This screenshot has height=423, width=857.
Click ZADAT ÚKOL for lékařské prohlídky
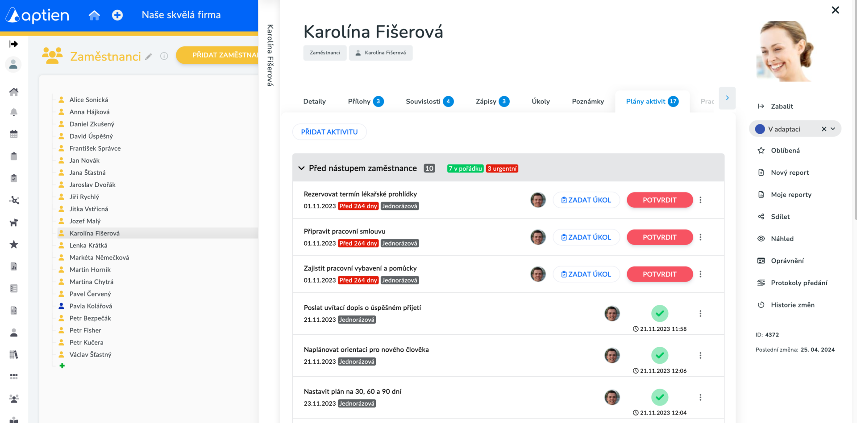586,200
